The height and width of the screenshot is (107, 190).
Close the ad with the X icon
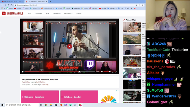tap(118, 90)
